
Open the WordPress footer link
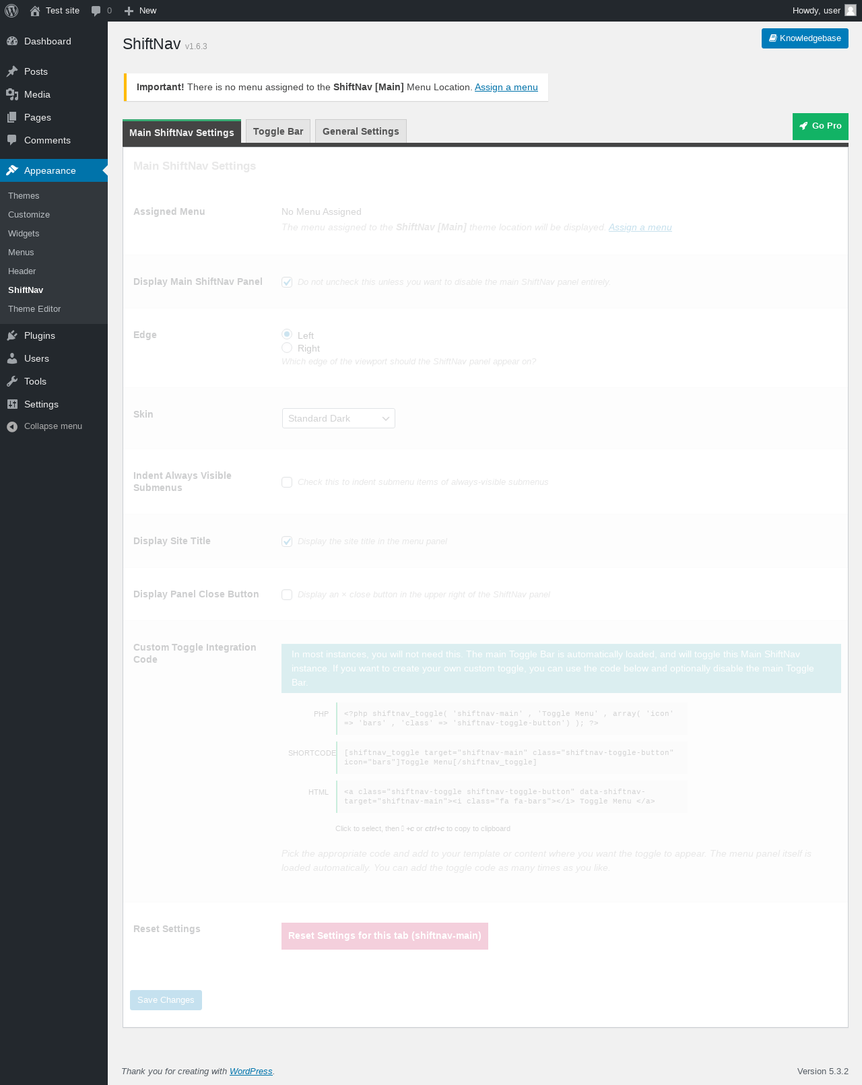tap(251, 1071)
